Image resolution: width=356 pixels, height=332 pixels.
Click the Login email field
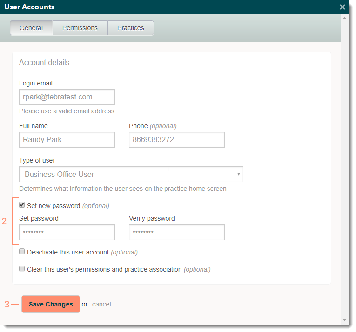coord(67,97)
